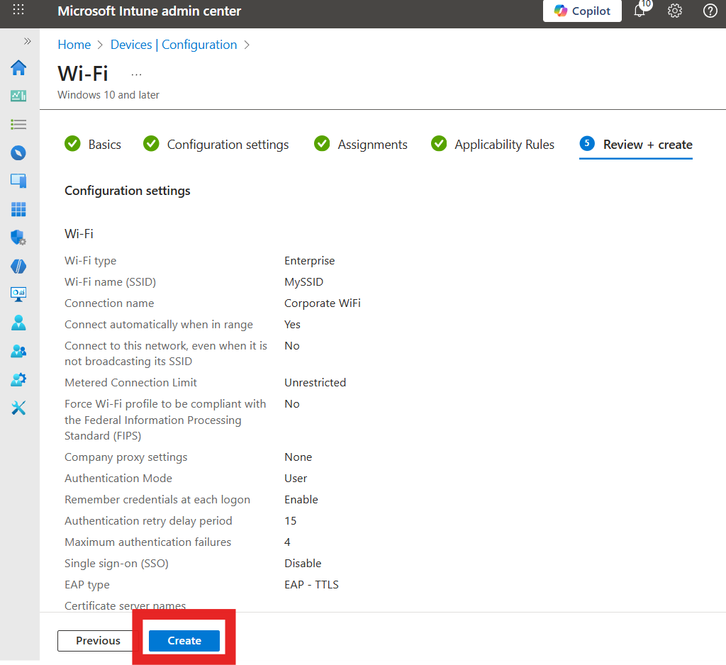This screenshot has height=665, width=726.
Task: Open the round blue slash sidebar icon
Action: click(x=18, y=267)
